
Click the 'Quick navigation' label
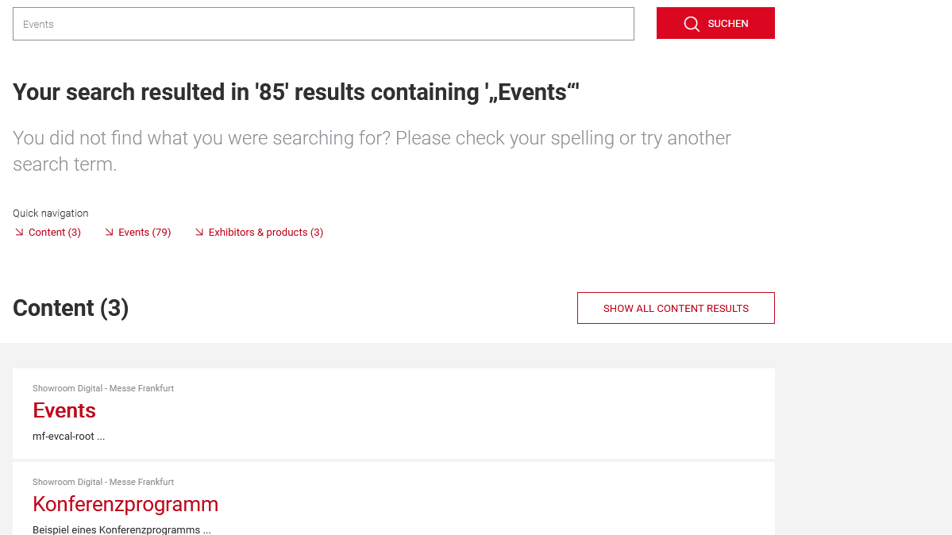click(51, 214)
